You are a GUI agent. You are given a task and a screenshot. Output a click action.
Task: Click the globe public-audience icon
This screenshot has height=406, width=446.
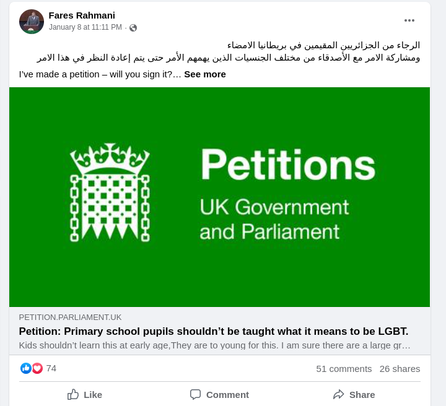click(x=133, y=28)
